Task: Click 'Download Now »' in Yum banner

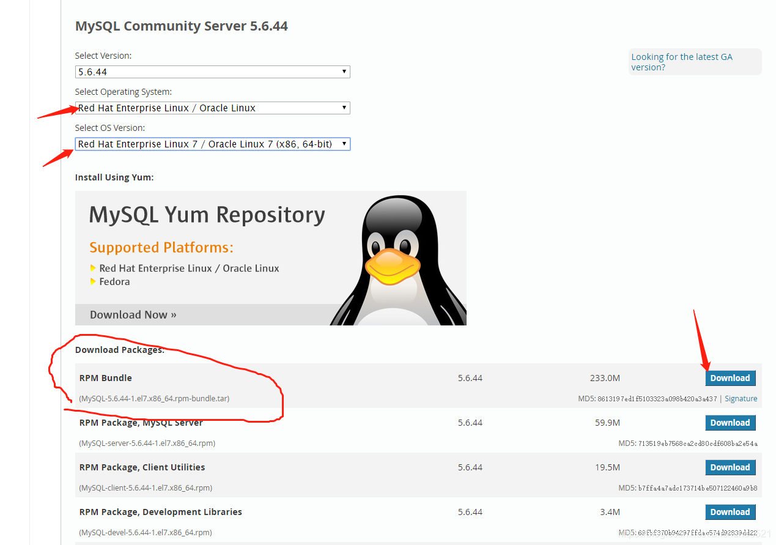Action: (133, 314)
